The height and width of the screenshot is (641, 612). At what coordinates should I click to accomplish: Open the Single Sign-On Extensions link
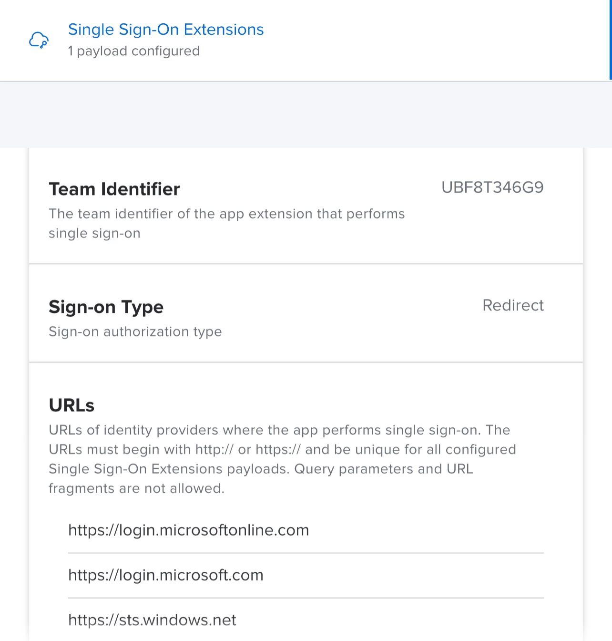166,30
